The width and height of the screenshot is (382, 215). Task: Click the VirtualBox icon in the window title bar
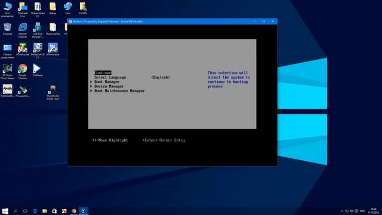point(70,21)
